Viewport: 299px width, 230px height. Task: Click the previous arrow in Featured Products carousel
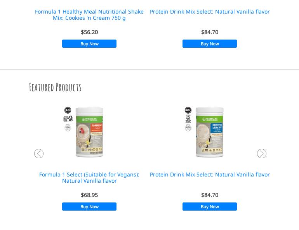(39, 154)
